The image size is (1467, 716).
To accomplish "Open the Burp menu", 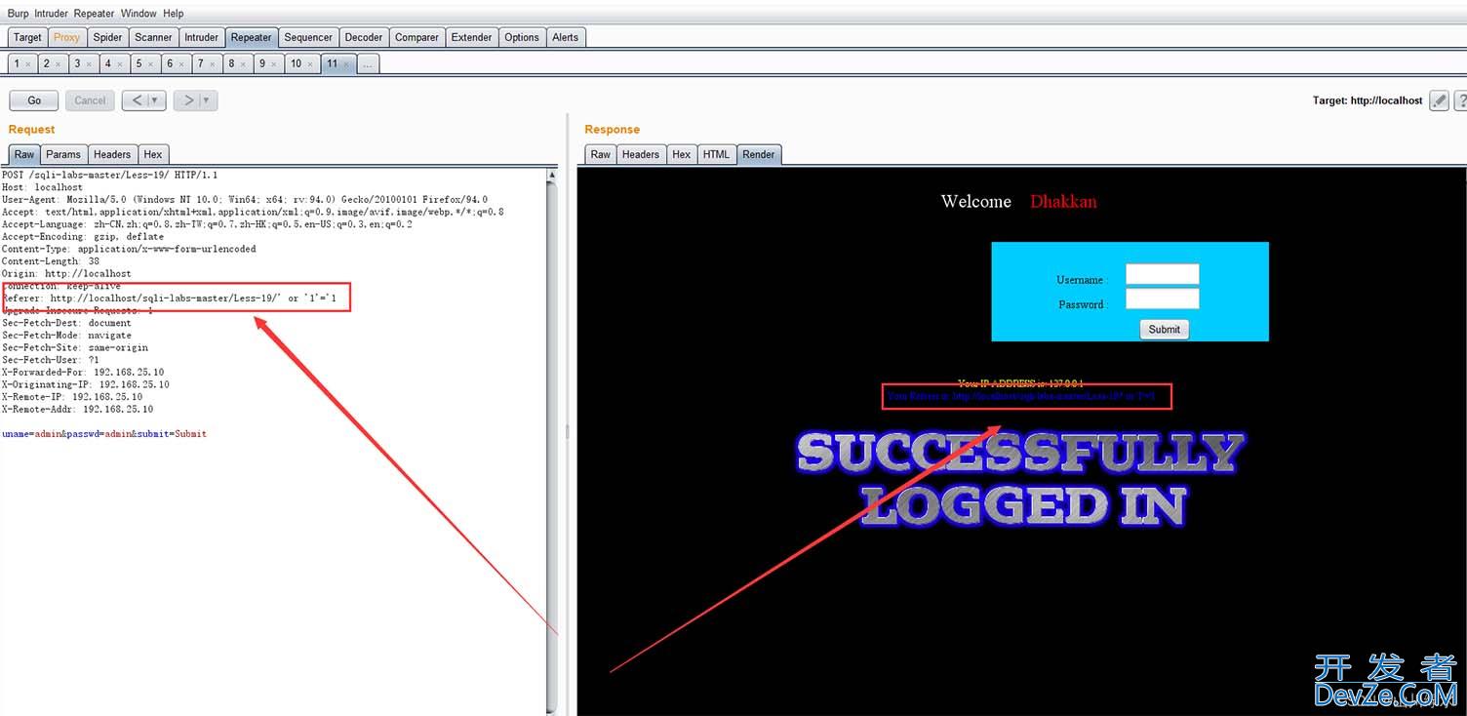I will point(19,14).
